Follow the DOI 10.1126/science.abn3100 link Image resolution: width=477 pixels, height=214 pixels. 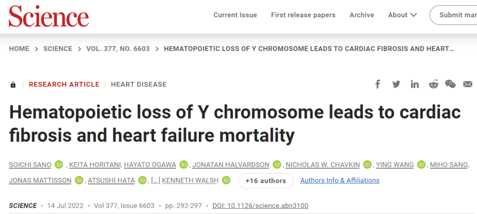260,206
